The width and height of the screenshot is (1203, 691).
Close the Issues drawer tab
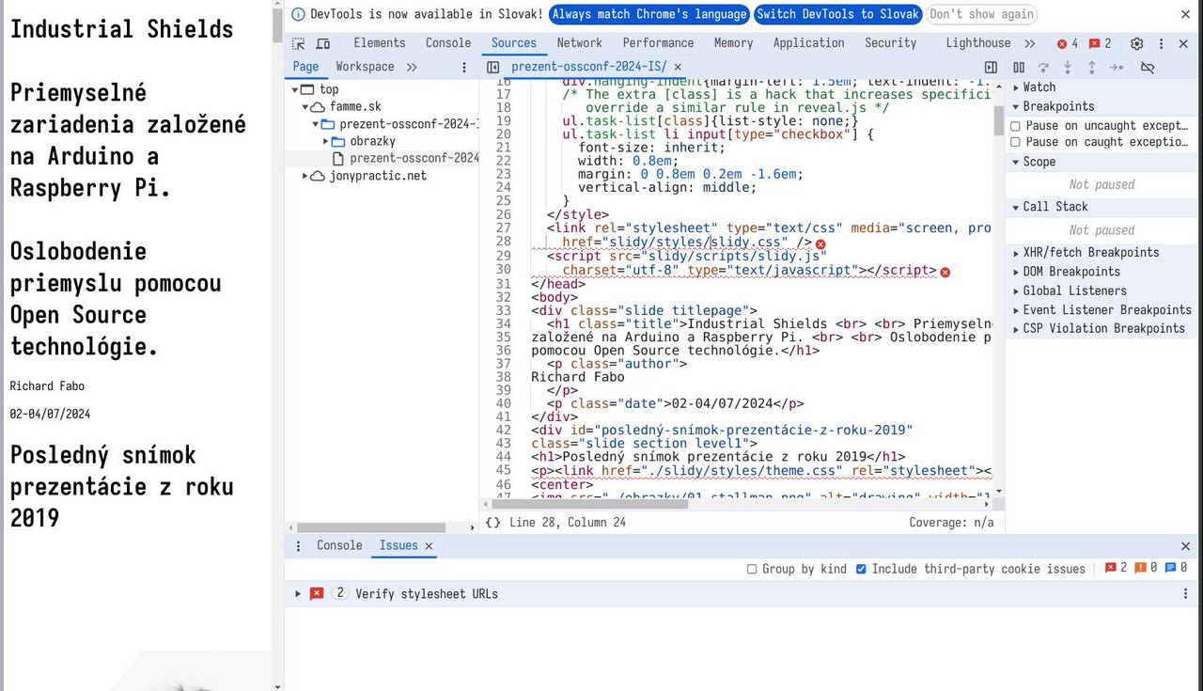pos(429,546)
